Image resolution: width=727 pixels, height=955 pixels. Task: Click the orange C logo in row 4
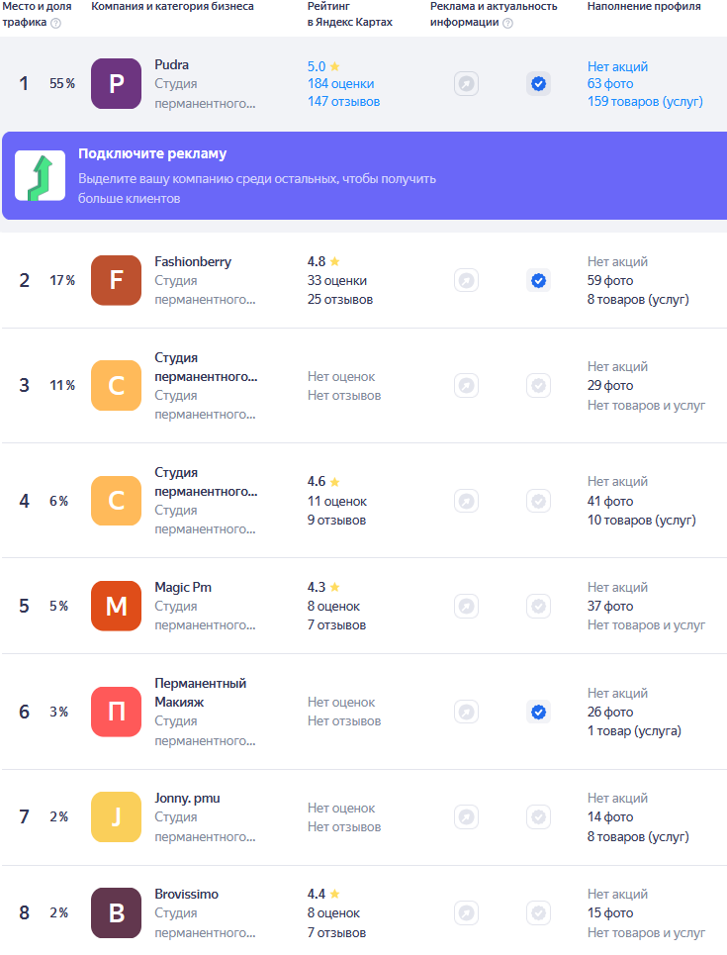(x=117, y=501)
